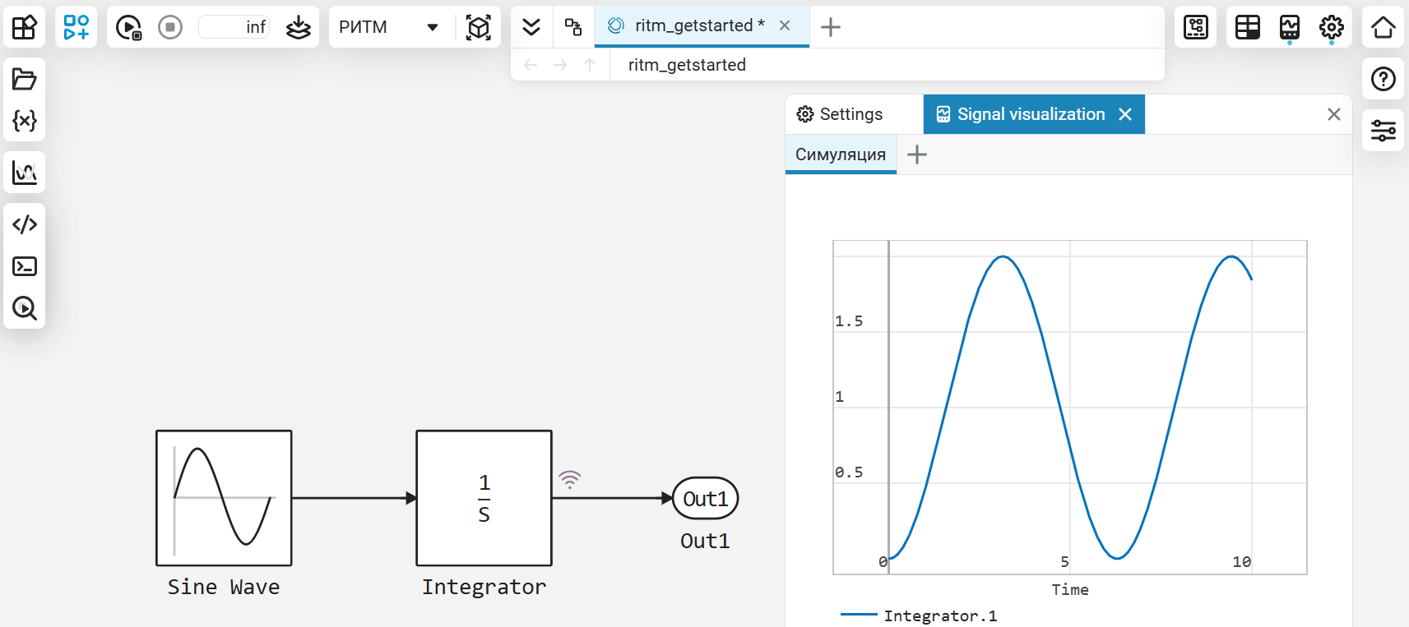
Task: Add a new plot tab next to Симуляция
Action: click(x=917, y=154)
